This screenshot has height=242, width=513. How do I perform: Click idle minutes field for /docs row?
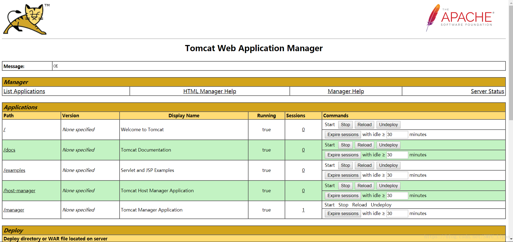coord(397,155)
